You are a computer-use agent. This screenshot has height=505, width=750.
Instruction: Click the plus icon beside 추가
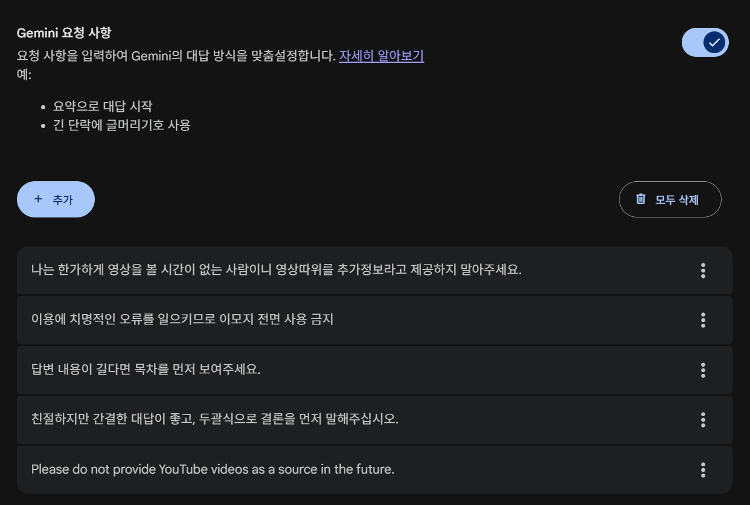39,199
